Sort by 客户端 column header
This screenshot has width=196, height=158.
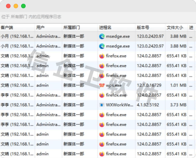point(7,27)
